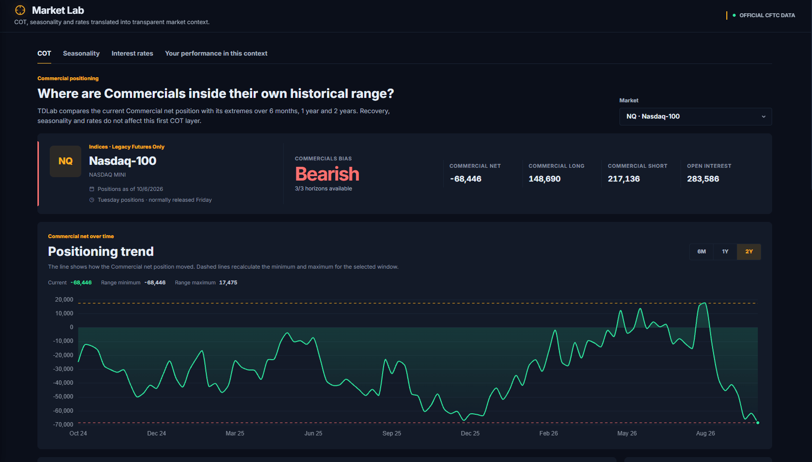This screenshot has height=462, width=812.
Task: Select the 1Y chart range
Action: (x=725, y=251)
